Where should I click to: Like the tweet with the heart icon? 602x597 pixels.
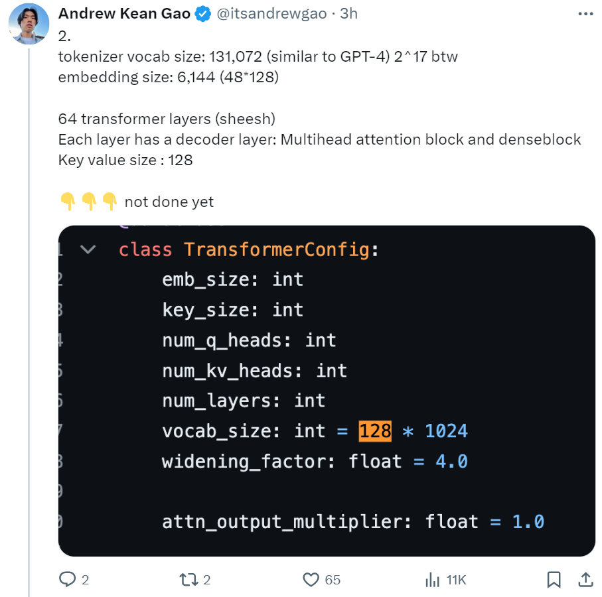pos(311,580)
